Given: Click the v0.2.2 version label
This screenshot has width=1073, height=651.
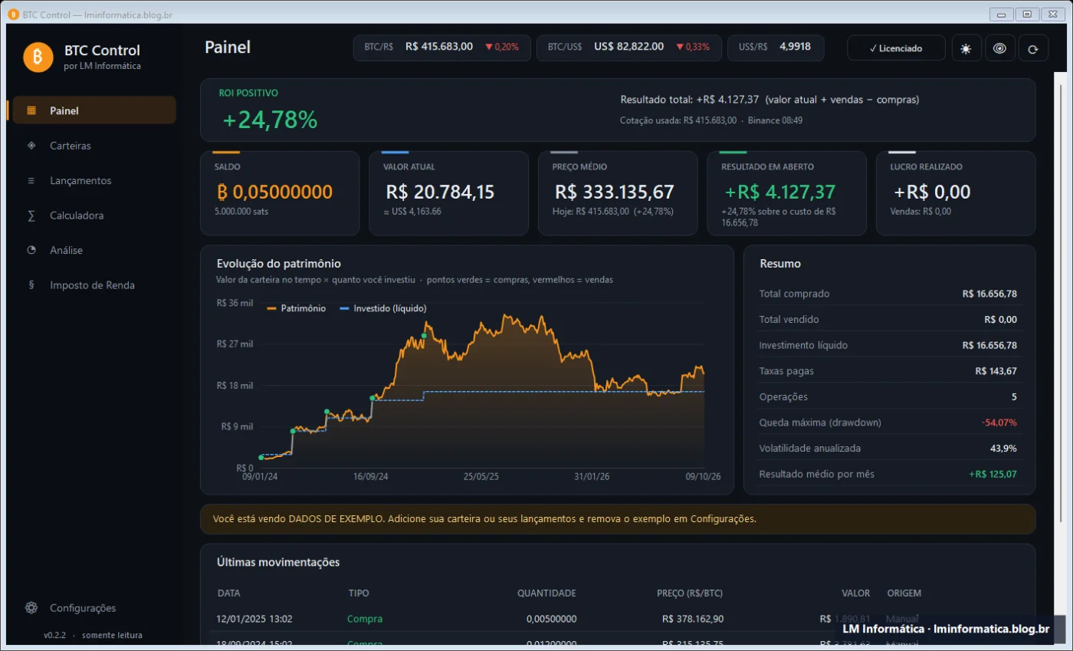Looking at the screenshot, I should [x=55, y=635].
